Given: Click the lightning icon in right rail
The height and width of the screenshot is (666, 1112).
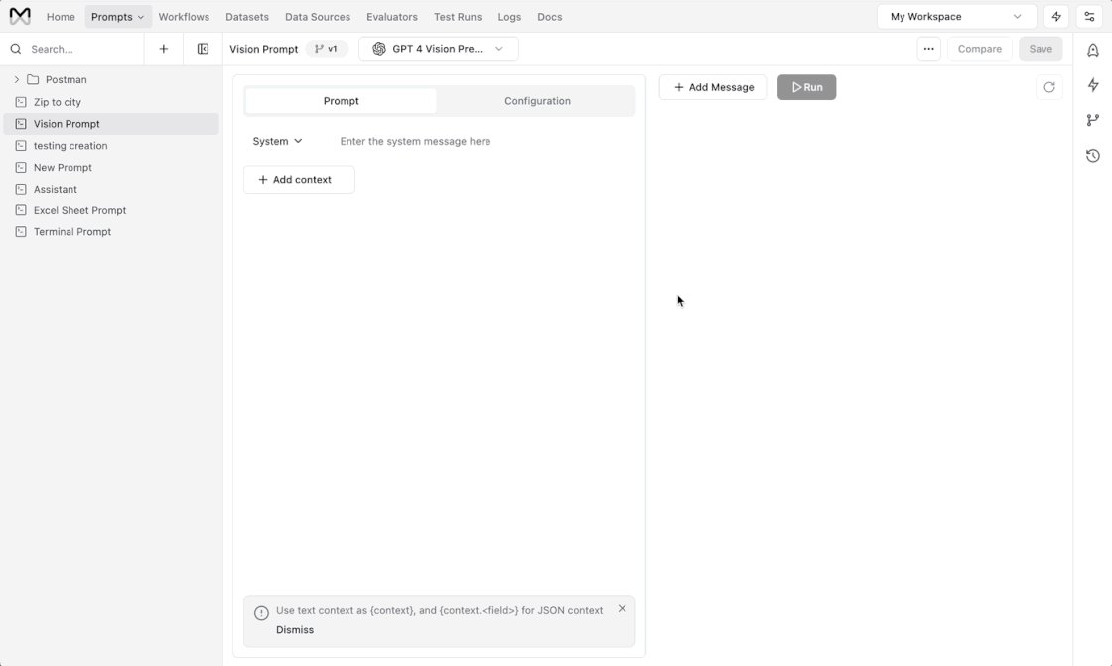Looking at the screenshot, I should pos(1093,85).
